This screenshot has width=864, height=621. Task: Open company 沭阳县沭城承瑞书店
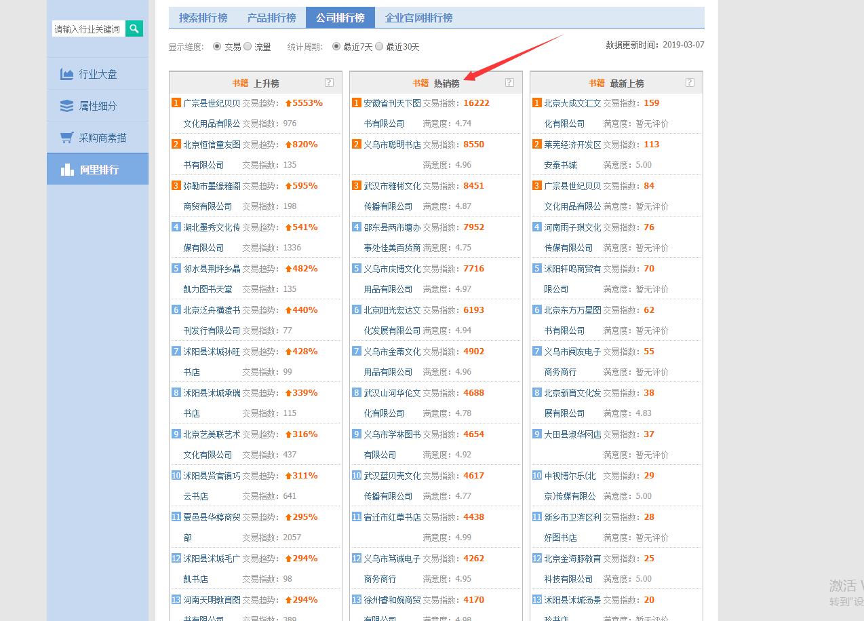coord(212,403)
